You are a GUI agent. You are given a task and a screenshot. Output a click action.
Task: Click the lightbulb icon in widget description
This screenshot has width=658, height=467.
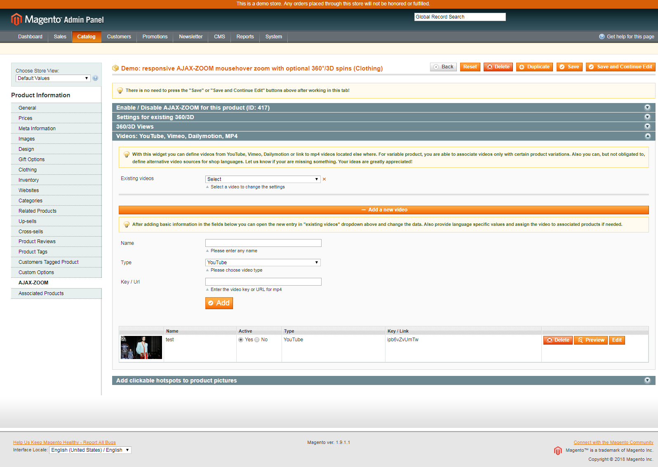click(x=127, y=155)
